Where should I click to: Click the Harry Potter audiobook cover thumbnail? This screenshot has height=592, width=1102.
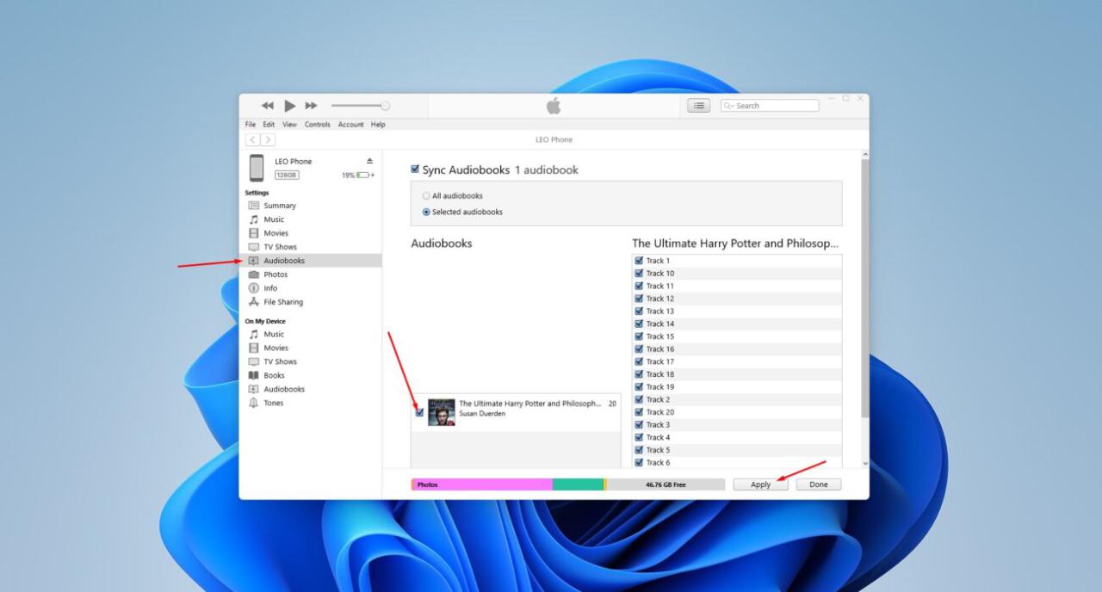(442, 412)
